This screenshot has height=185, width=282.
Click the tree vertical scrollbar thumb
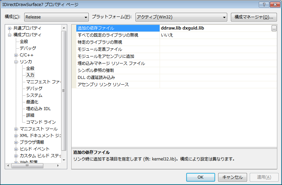point(64,91)
